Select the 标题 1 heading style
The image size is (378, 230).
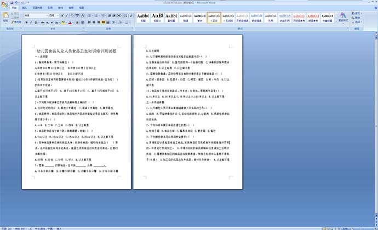pos(157,19)
